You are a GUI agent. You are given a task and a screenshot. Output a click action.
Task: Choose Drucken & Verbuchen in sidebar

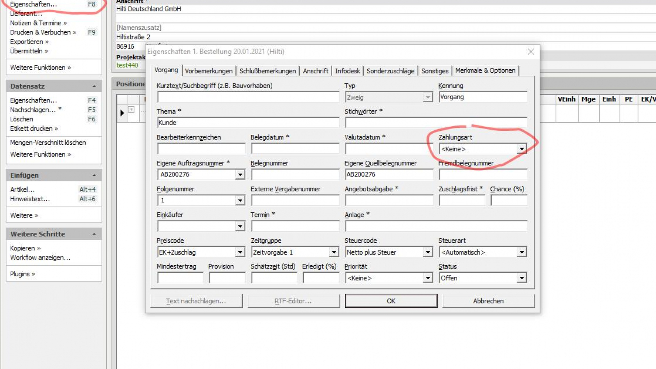point(43,32)
